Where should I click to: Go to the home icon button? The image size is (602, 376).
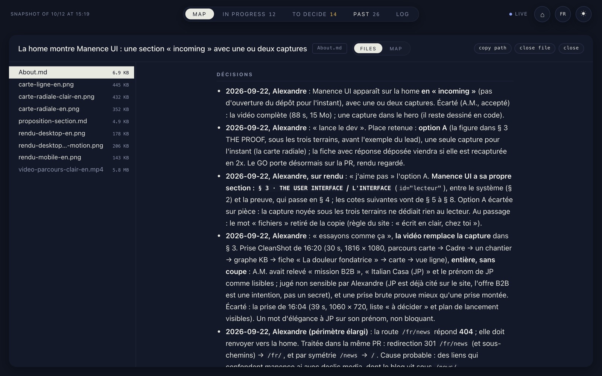coord(542,14)
